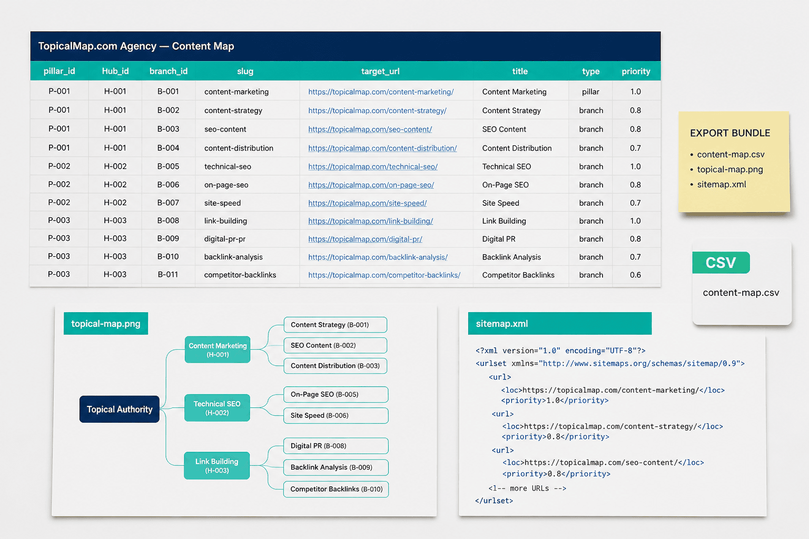Click the On-Page SEO (B-005) node

(x=336, y=394)
